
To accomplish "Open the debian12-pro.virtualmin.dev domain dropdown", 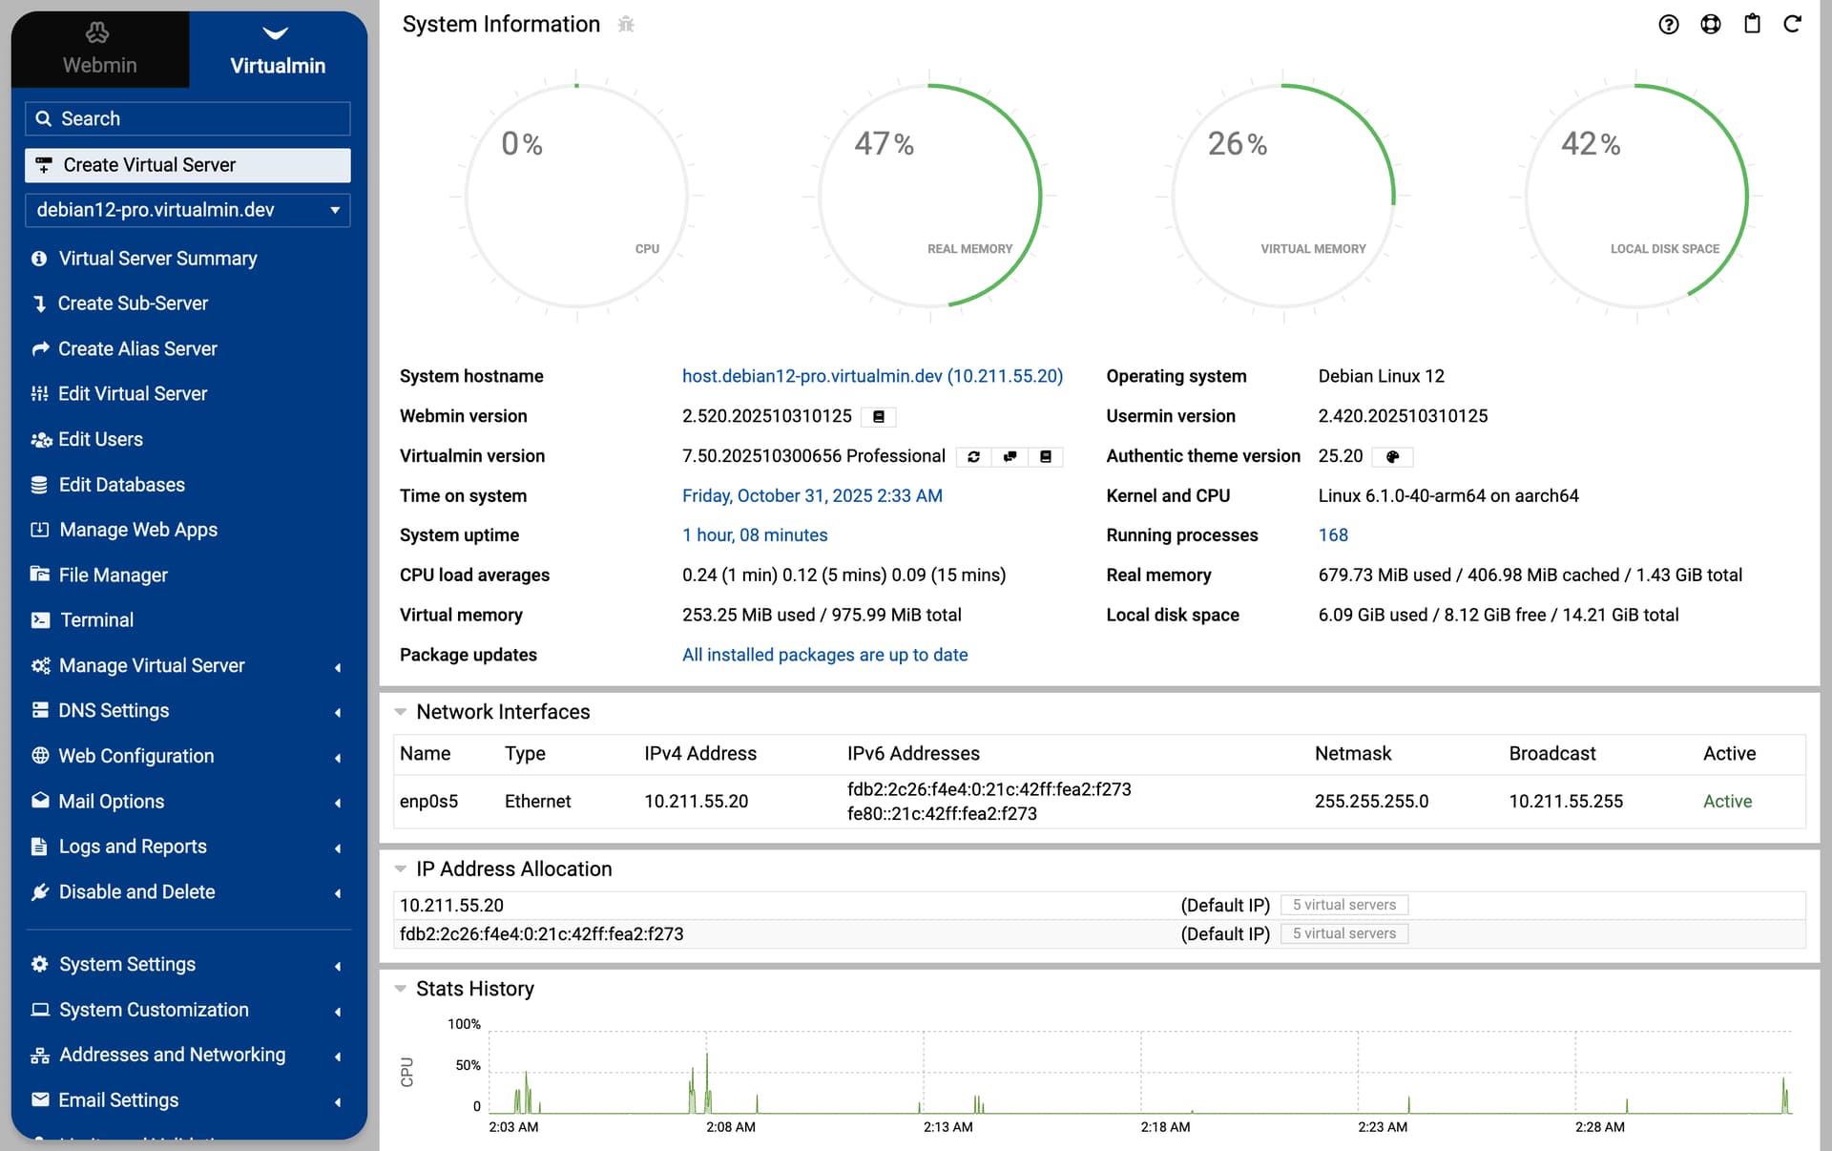I will 188,210.
